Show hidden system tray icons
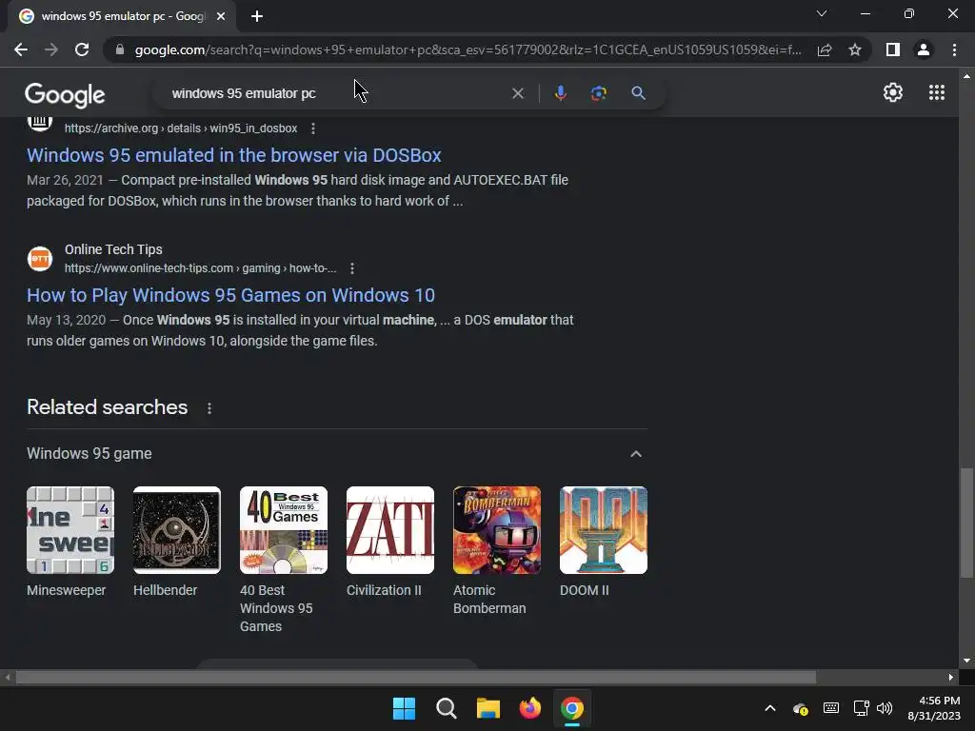 click(769, 708)
